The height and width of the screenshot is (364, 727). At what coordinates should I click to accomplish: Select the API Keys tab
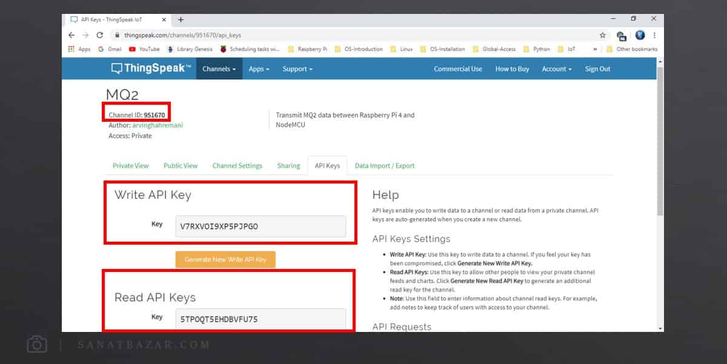327,165
